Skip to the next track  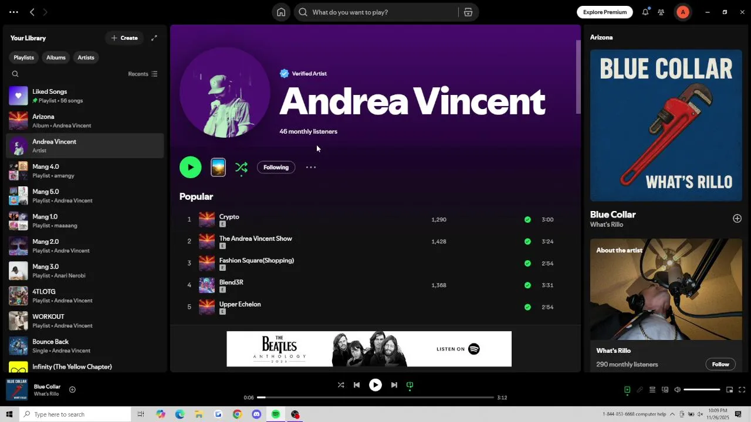394,385
